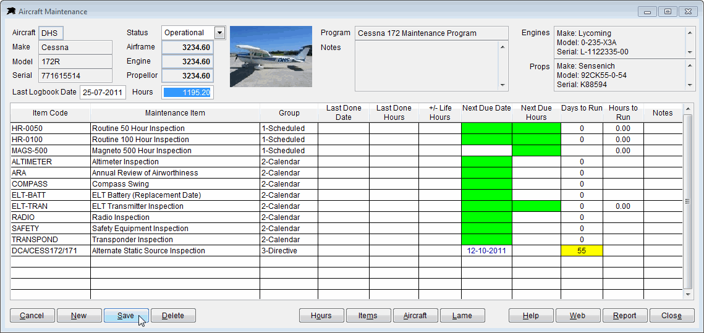
Task: Click the Cessna aircraft photo thumbnail
Action: 271,57
